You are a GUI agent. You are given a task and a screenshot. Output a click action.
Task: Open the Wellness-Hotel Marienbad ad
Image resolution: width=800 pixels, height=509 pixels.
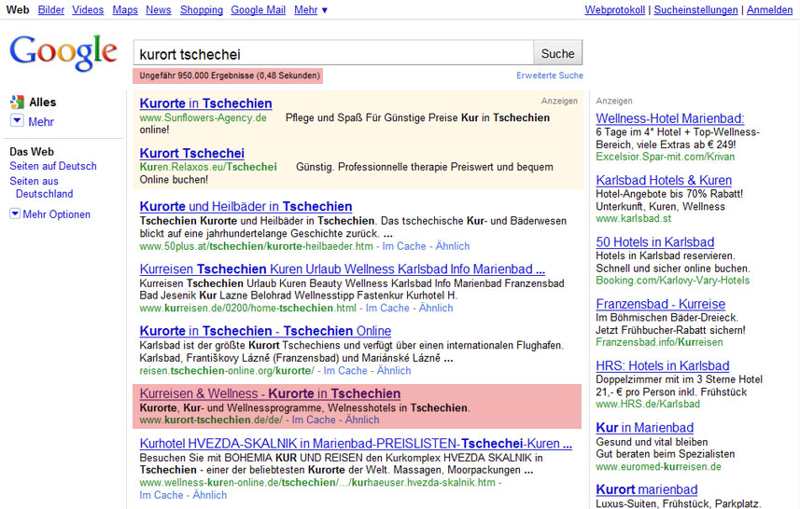[670, 118]
